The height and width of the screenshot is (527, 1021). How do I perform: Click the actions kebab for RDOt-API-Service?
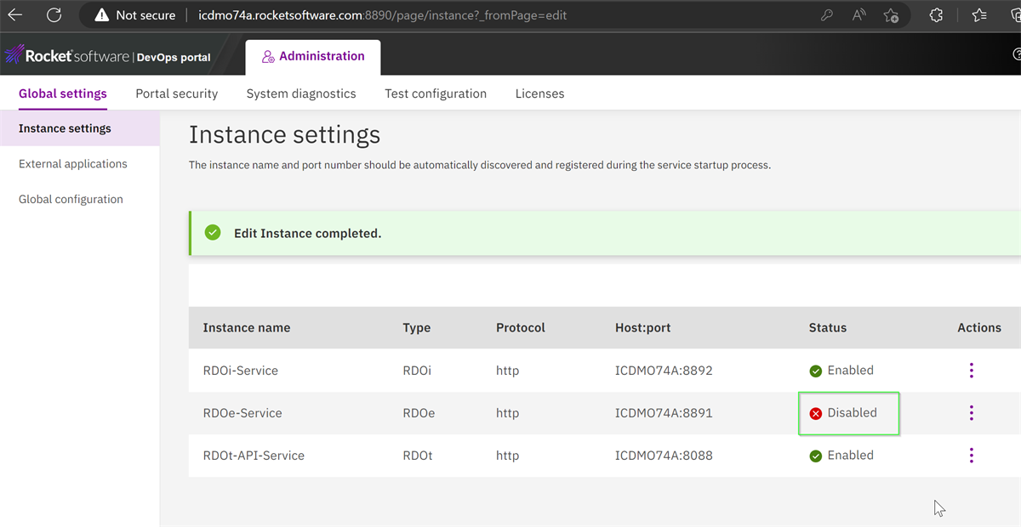coord(971,455)
